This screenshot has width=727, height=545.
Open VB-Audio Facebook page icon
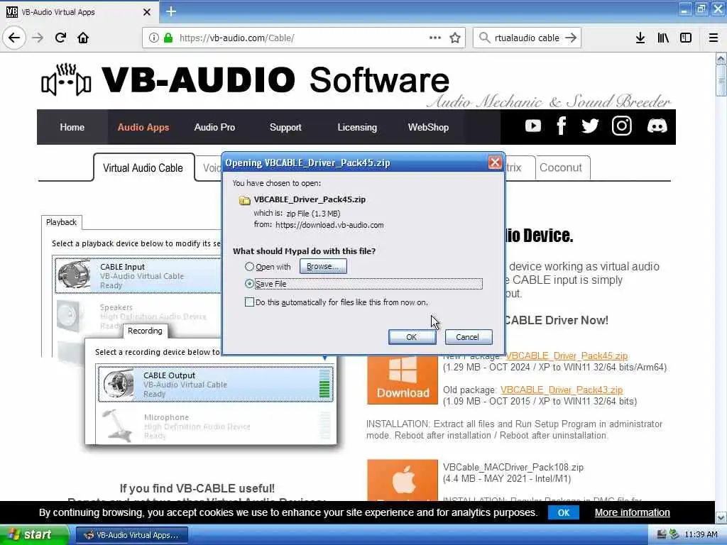[x=562, y=126]
